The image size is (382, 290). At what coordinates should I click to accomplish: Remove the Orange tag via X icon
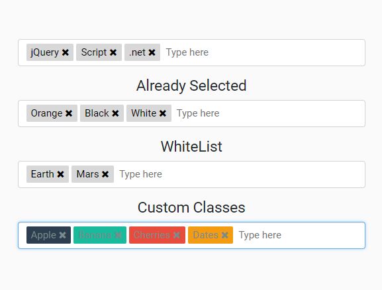click(x=69, y=113)
